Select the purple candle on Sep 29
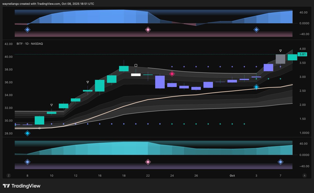This screenshot has width=314, height=193. pos(208,85)
